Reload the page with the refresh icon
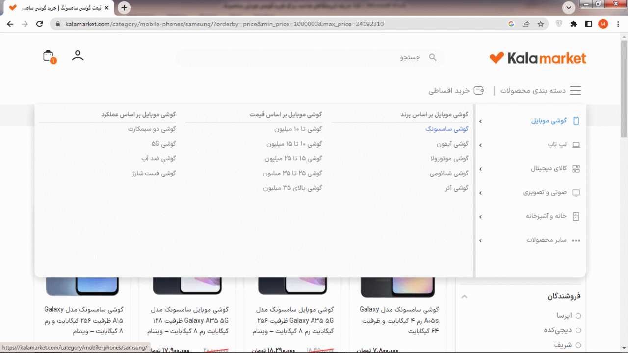This screenshot has width=628, height=353. tap(40, 24)
